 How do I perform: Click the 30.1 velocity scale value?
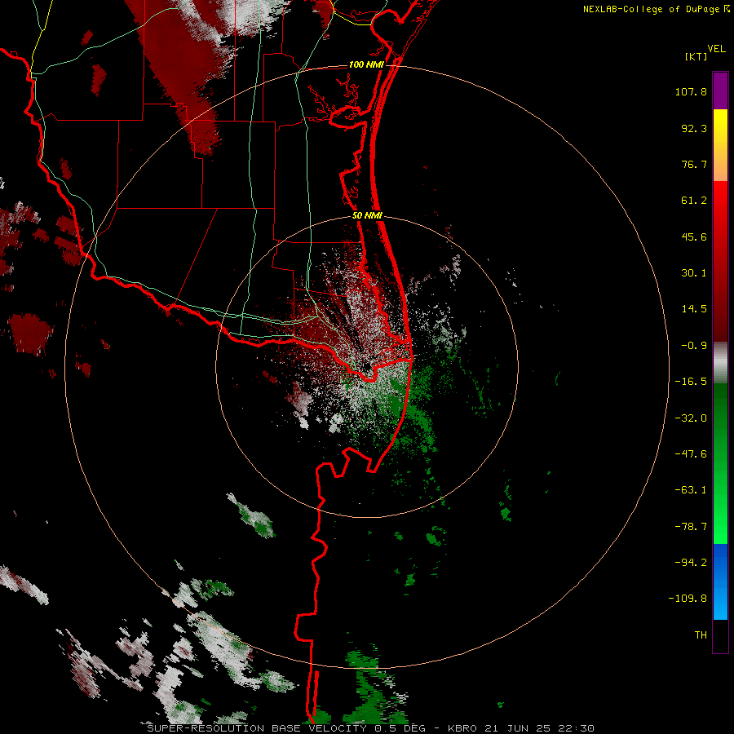coord(694,273)
